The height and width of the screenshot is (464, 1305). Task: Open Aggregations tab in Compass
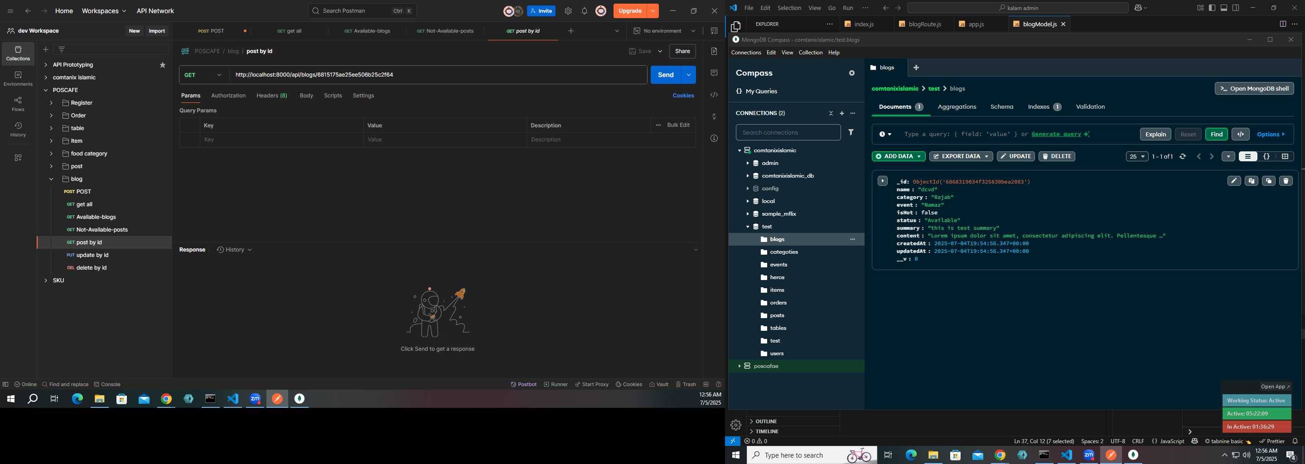(957, 107)
